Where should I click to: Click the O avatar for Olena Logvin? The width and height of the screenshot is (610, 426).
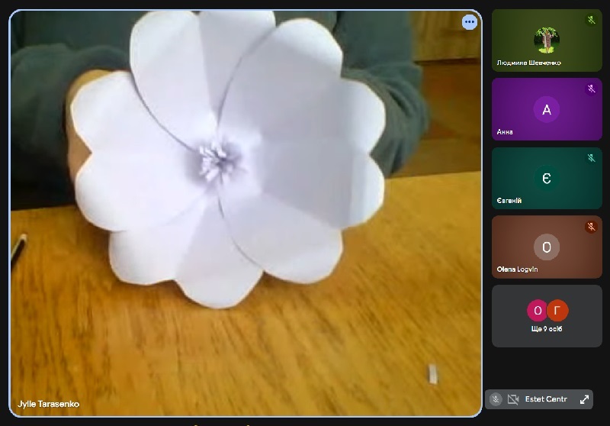(x=547, y=247)
